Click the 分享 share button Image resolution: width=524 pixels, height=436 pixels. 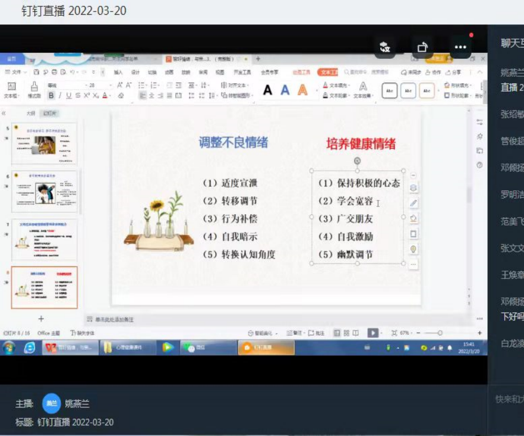coord(454,73)
